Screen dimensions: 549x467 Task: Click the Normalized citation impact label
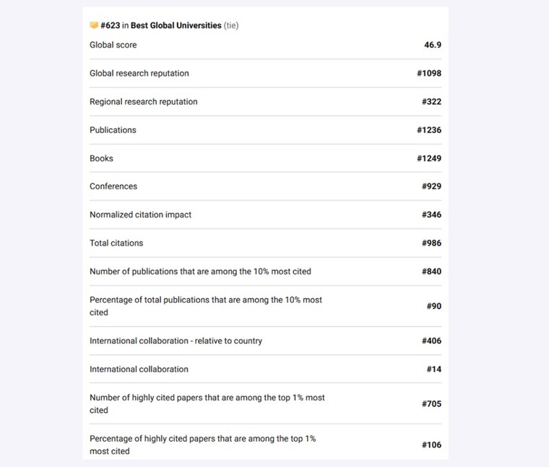pyautogui.click(x=140, y=215)
